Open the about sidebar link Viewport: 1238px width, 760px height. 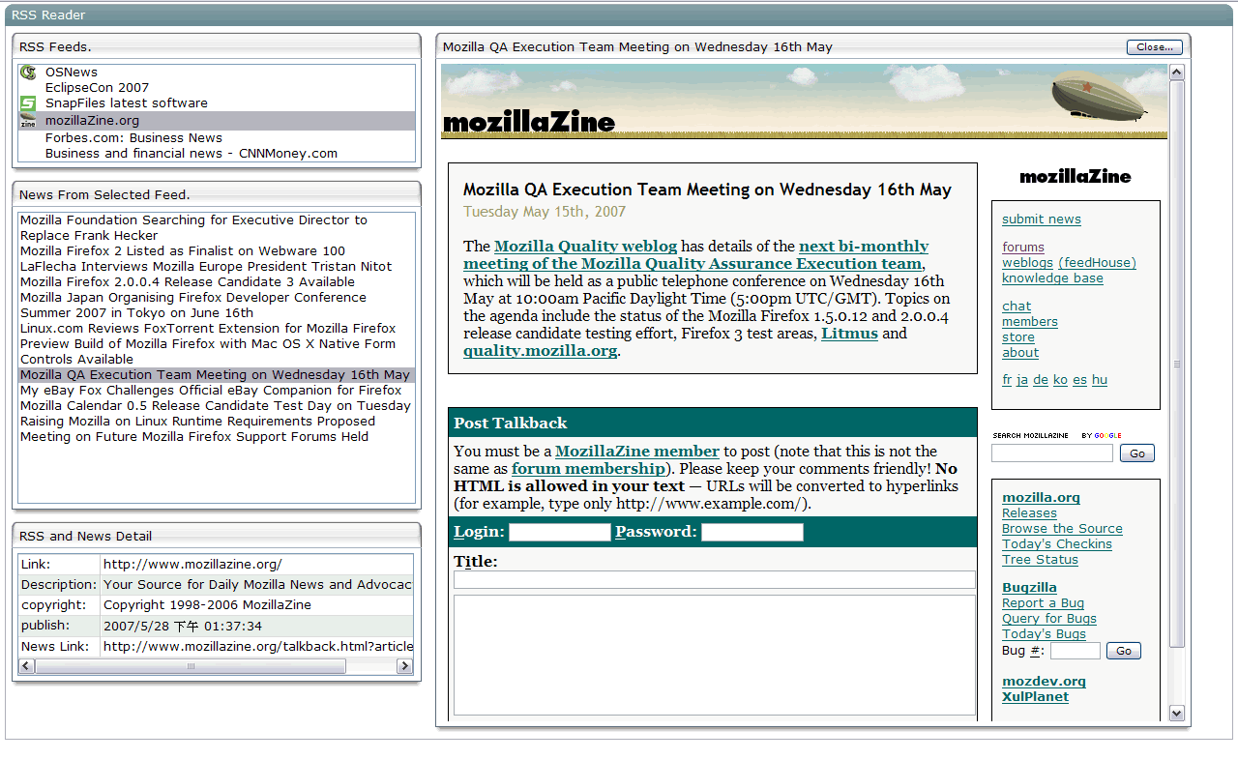click(1020, 353)
